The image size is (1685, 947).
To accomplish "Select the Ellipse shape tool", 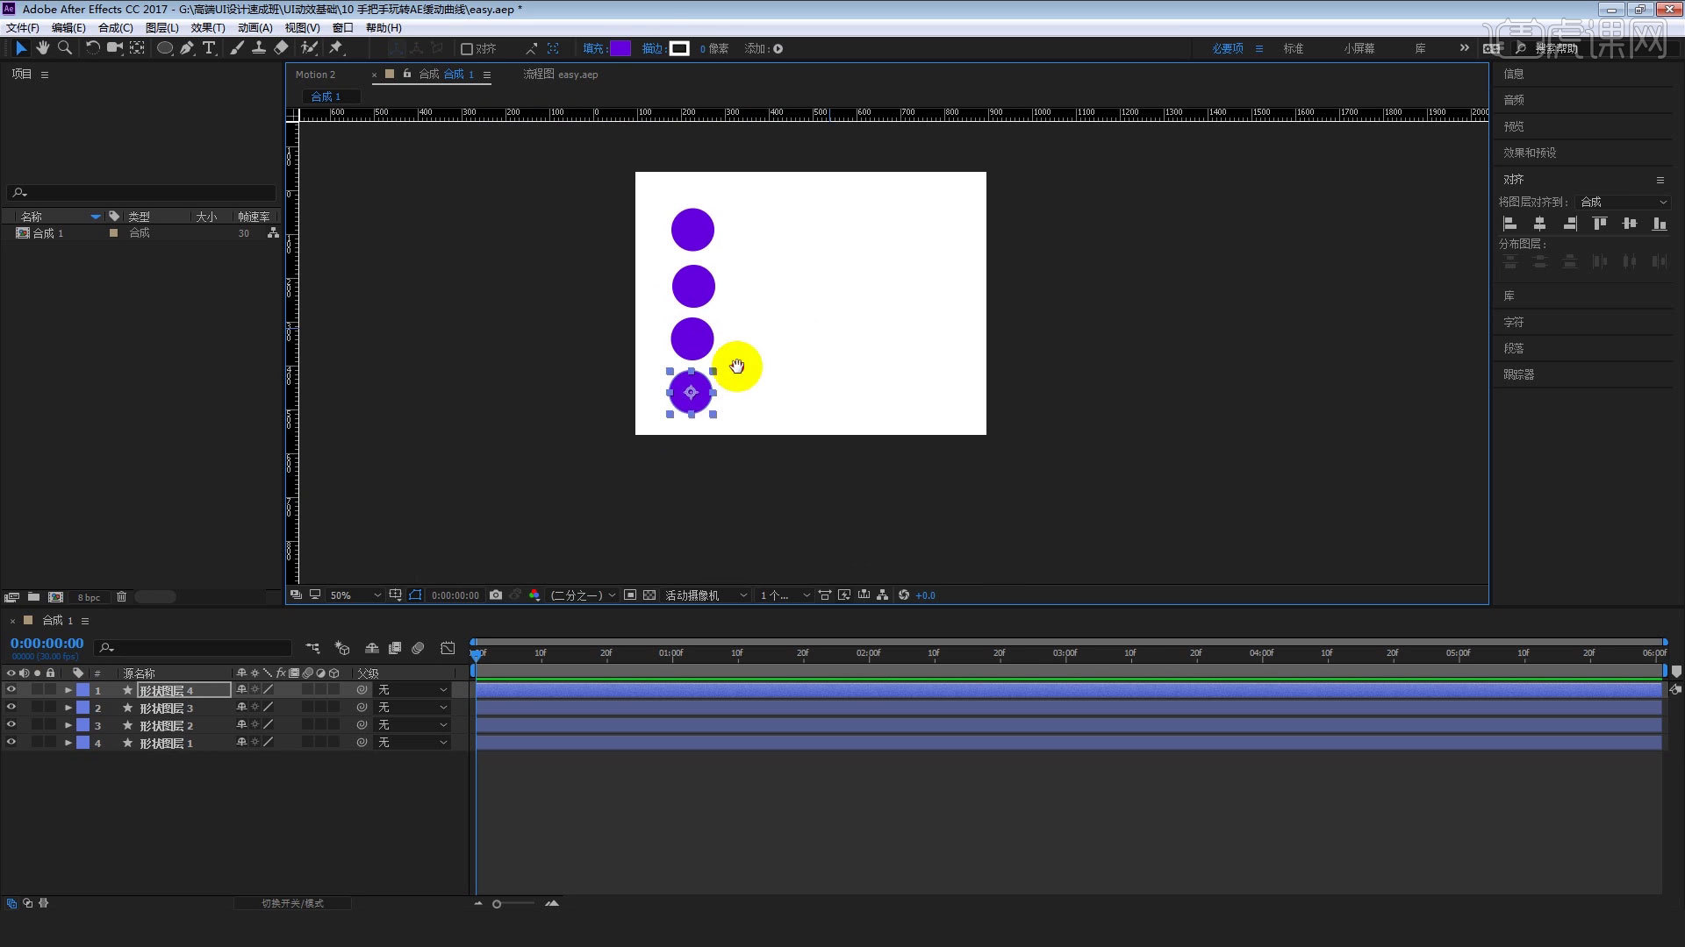I will click(164, 48).
